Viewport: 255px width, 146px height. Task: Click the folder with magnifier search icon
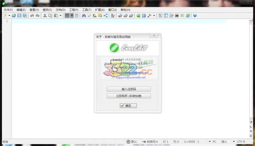[x=100, y=16]
